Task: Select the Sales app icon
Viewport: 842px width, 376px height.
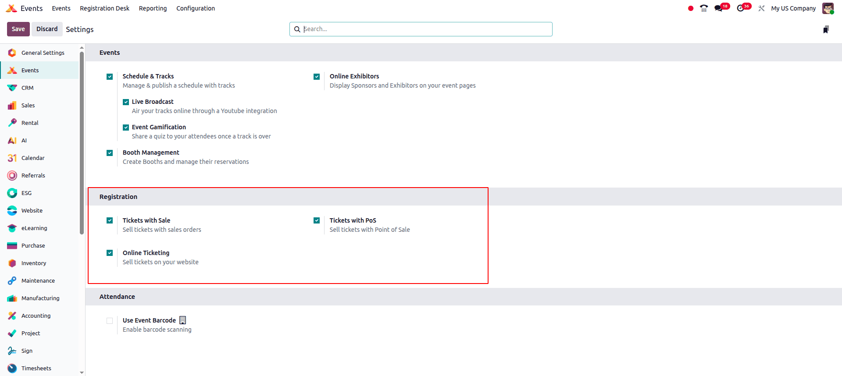Action: click(12, 105)
